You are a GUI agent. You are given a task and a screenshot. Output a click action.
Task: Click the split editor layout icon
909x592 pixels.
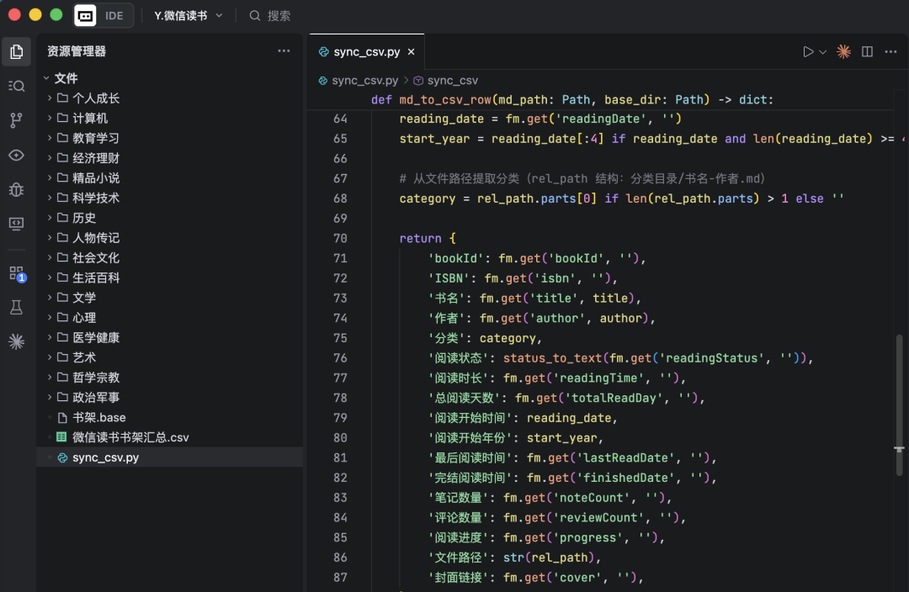[867, 52]
